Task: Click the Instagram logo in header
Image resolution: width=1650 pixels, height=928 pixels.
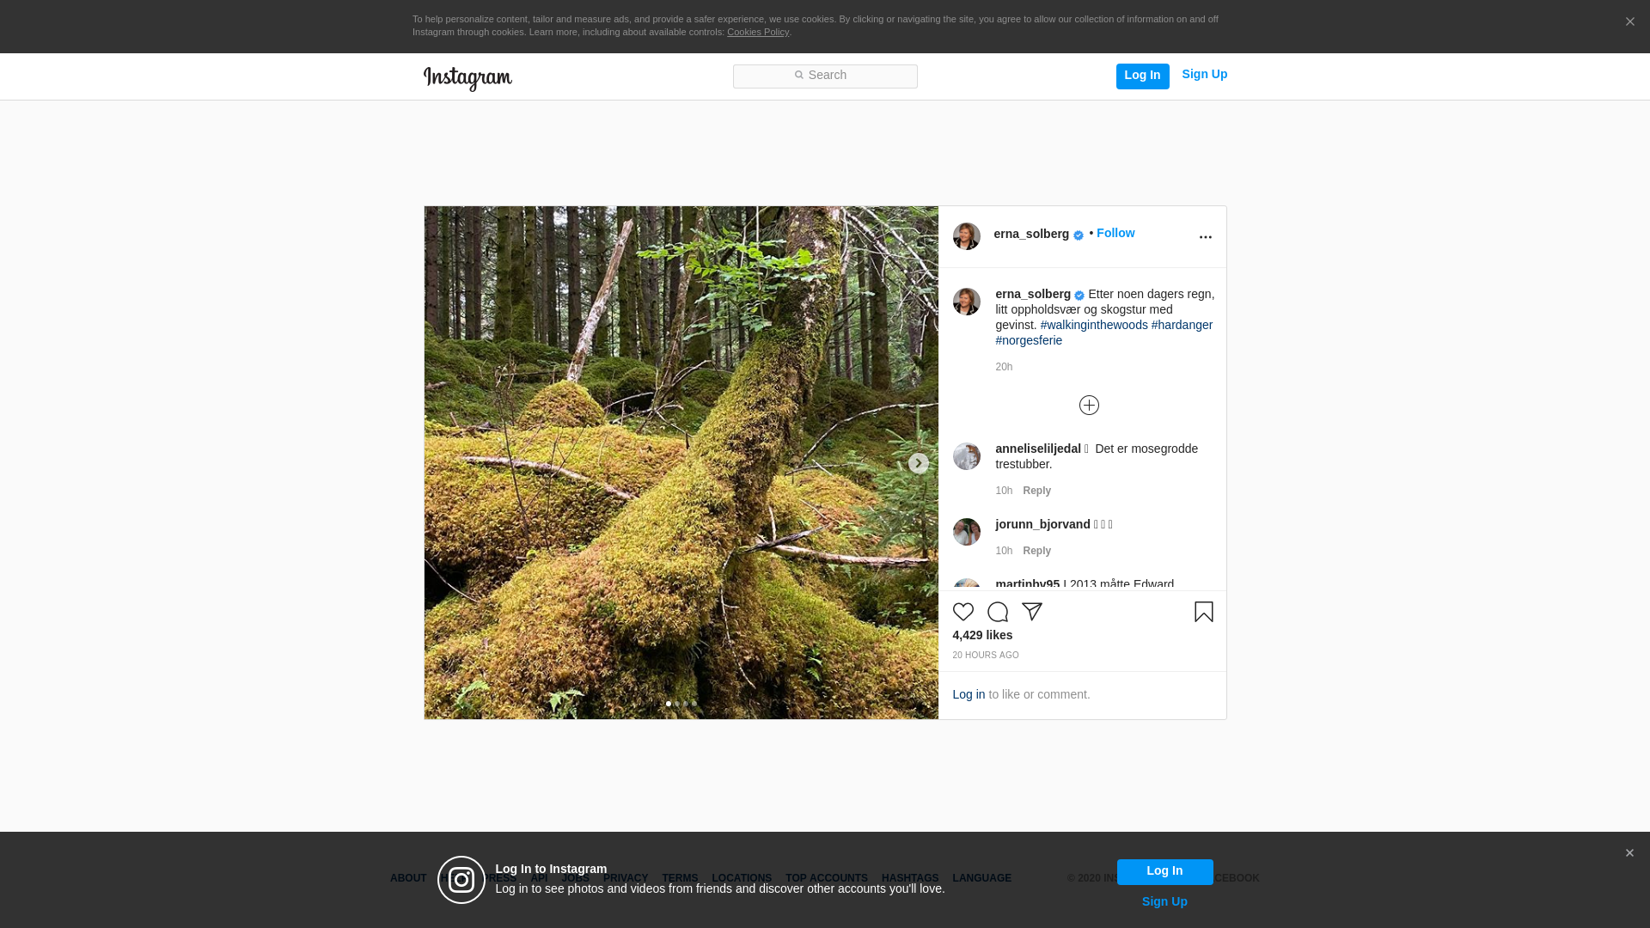Action: tap(467, 78)
